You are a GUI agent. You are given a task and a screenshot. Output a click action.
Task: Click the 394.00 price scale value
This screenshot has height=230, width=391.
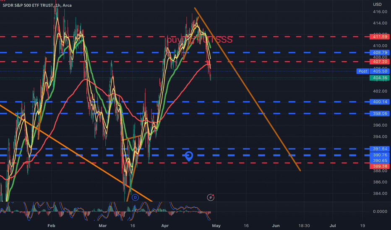pyautogui.click(x=380, y=136)
